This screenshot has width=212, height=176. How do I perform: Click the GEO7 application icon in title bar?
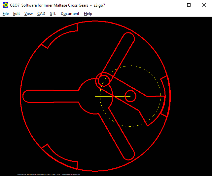5,5
